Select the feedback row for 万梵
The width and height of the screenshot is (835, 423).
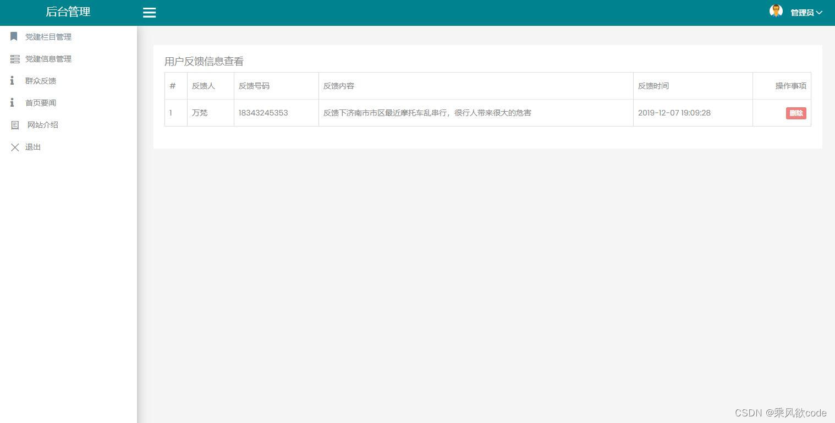[385, 113]
